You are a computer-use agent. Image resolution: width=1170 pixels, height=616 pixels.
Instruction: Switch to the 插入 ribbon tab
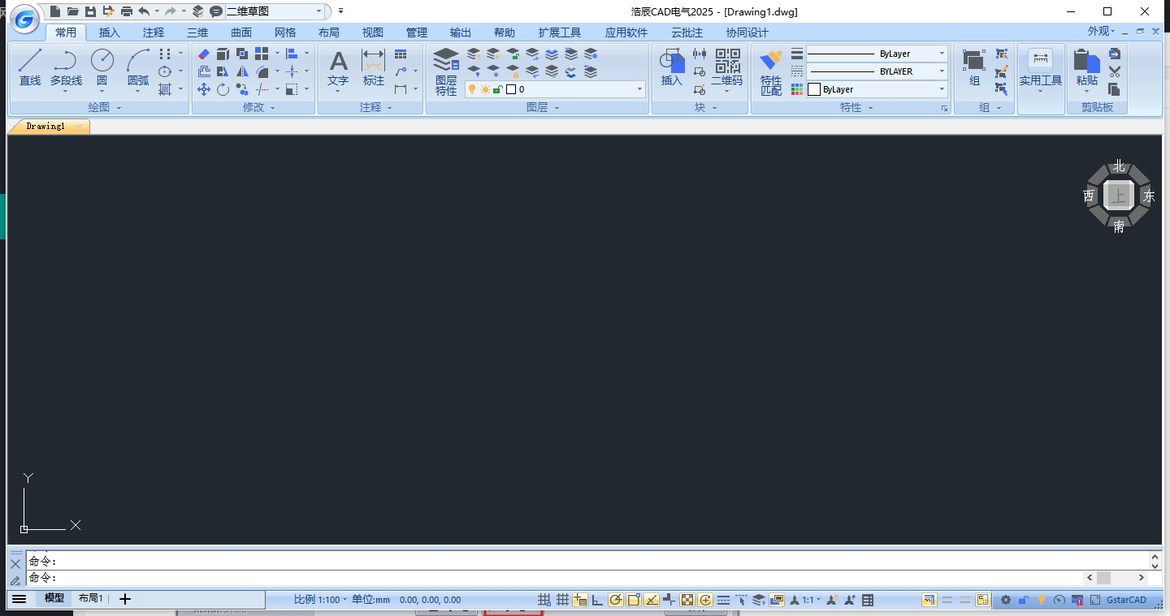(109, 32)
